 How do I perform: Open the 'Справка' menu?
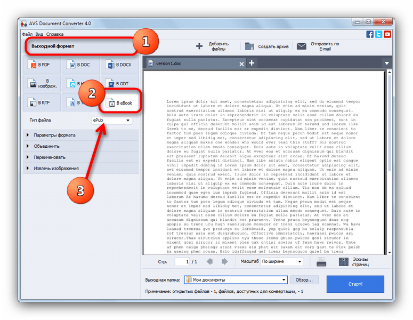54,34
